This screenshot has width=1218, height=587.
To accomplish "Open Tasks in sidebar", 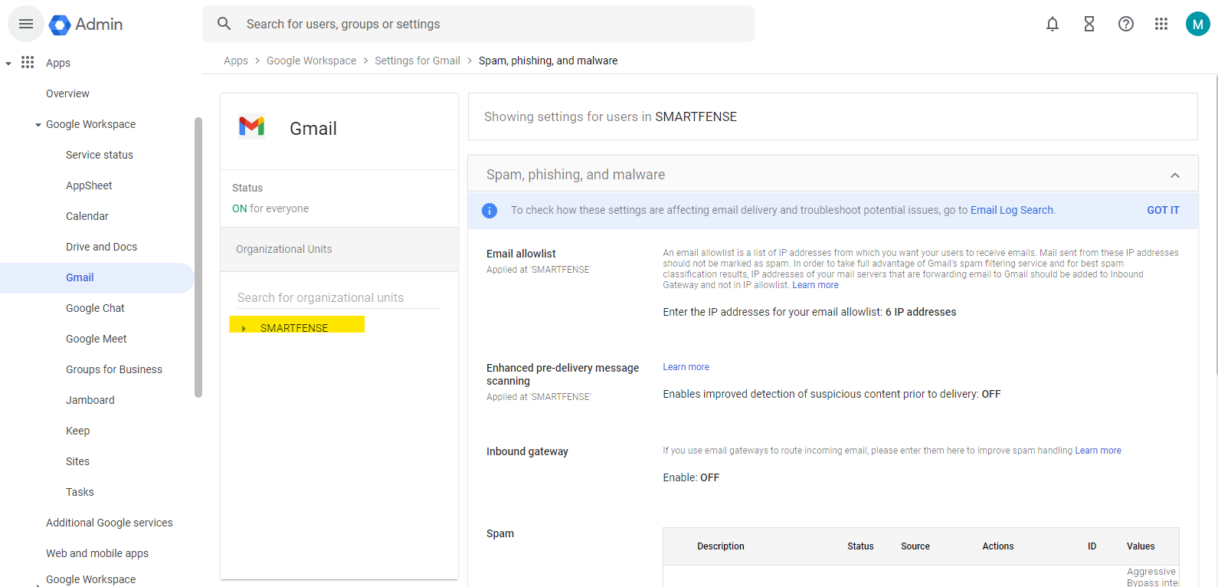I will click(80, 492).
